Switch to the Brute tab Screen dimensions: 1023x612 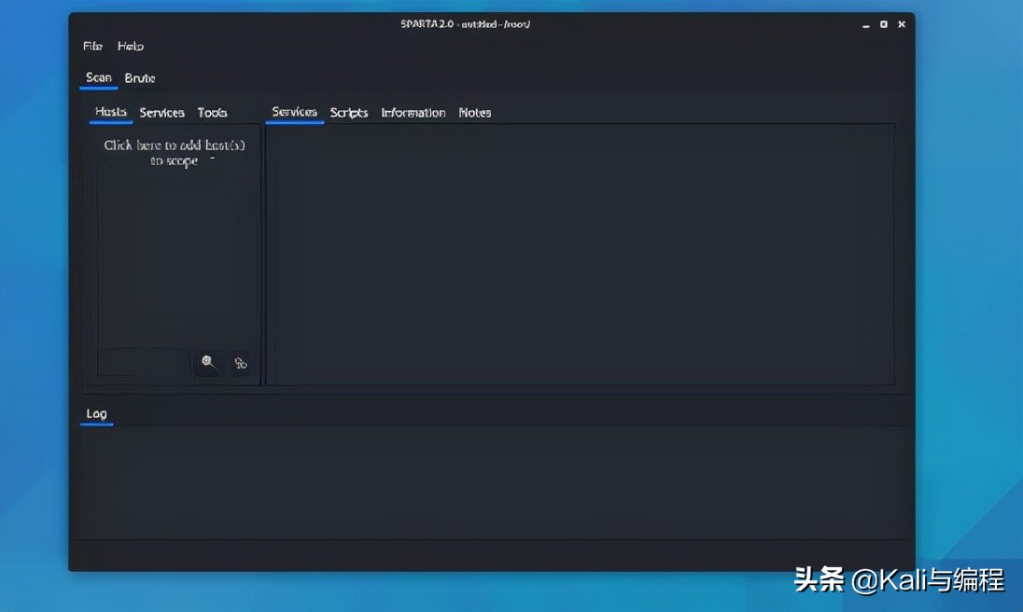pos(140,78)
